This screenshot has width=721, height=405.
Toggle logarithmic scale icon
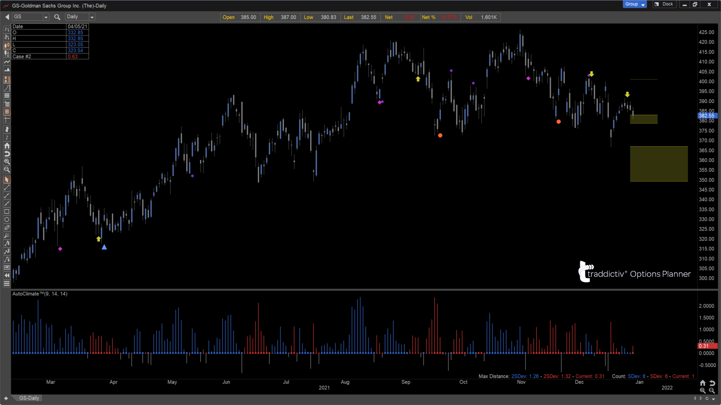[x=7, y=87]
